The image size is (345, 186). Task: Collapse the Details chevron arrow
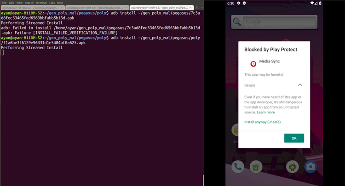coord(300,85)
